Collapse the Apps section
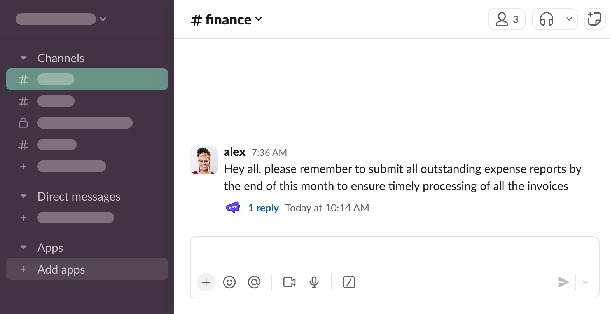The height and width of the screenshot is (314, 610). pyautogui.click(x=24, y=248)
